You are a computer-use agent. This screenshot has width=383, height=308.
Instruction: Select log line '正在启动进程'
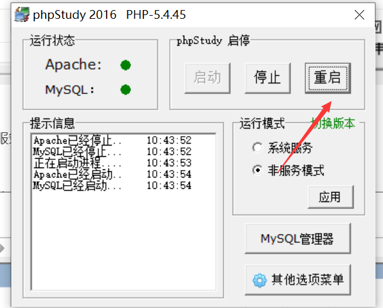112,163
